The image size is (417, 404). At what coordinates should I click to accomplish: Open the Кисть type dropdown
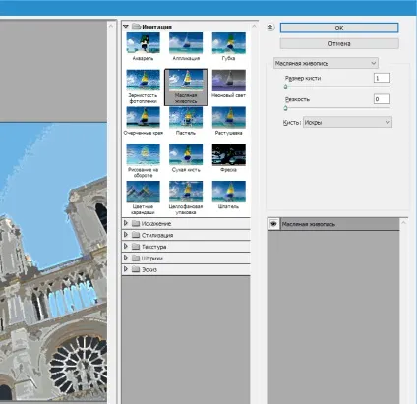tap(347, 122)
